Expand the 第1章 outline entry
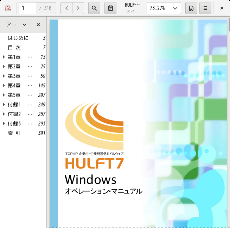 click(4, 57)
